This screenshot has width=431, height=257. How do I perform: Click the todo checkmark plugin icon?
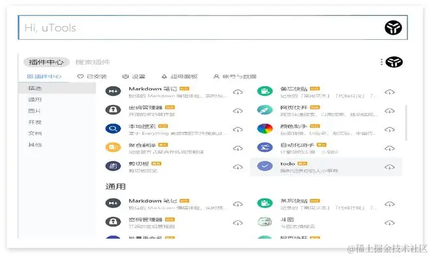tap(265, 166)
